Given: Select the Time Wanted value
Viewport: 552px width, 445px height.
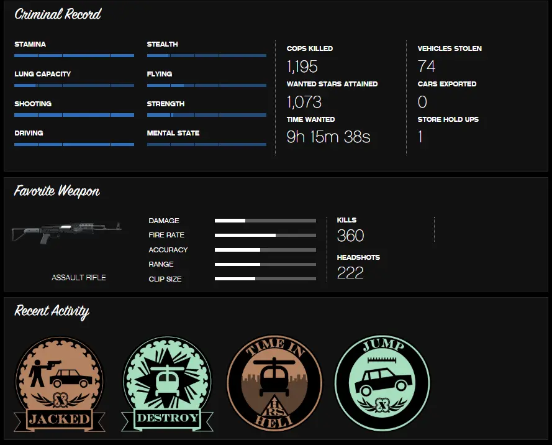Looking at the screenshot, I should click(328, 137).
